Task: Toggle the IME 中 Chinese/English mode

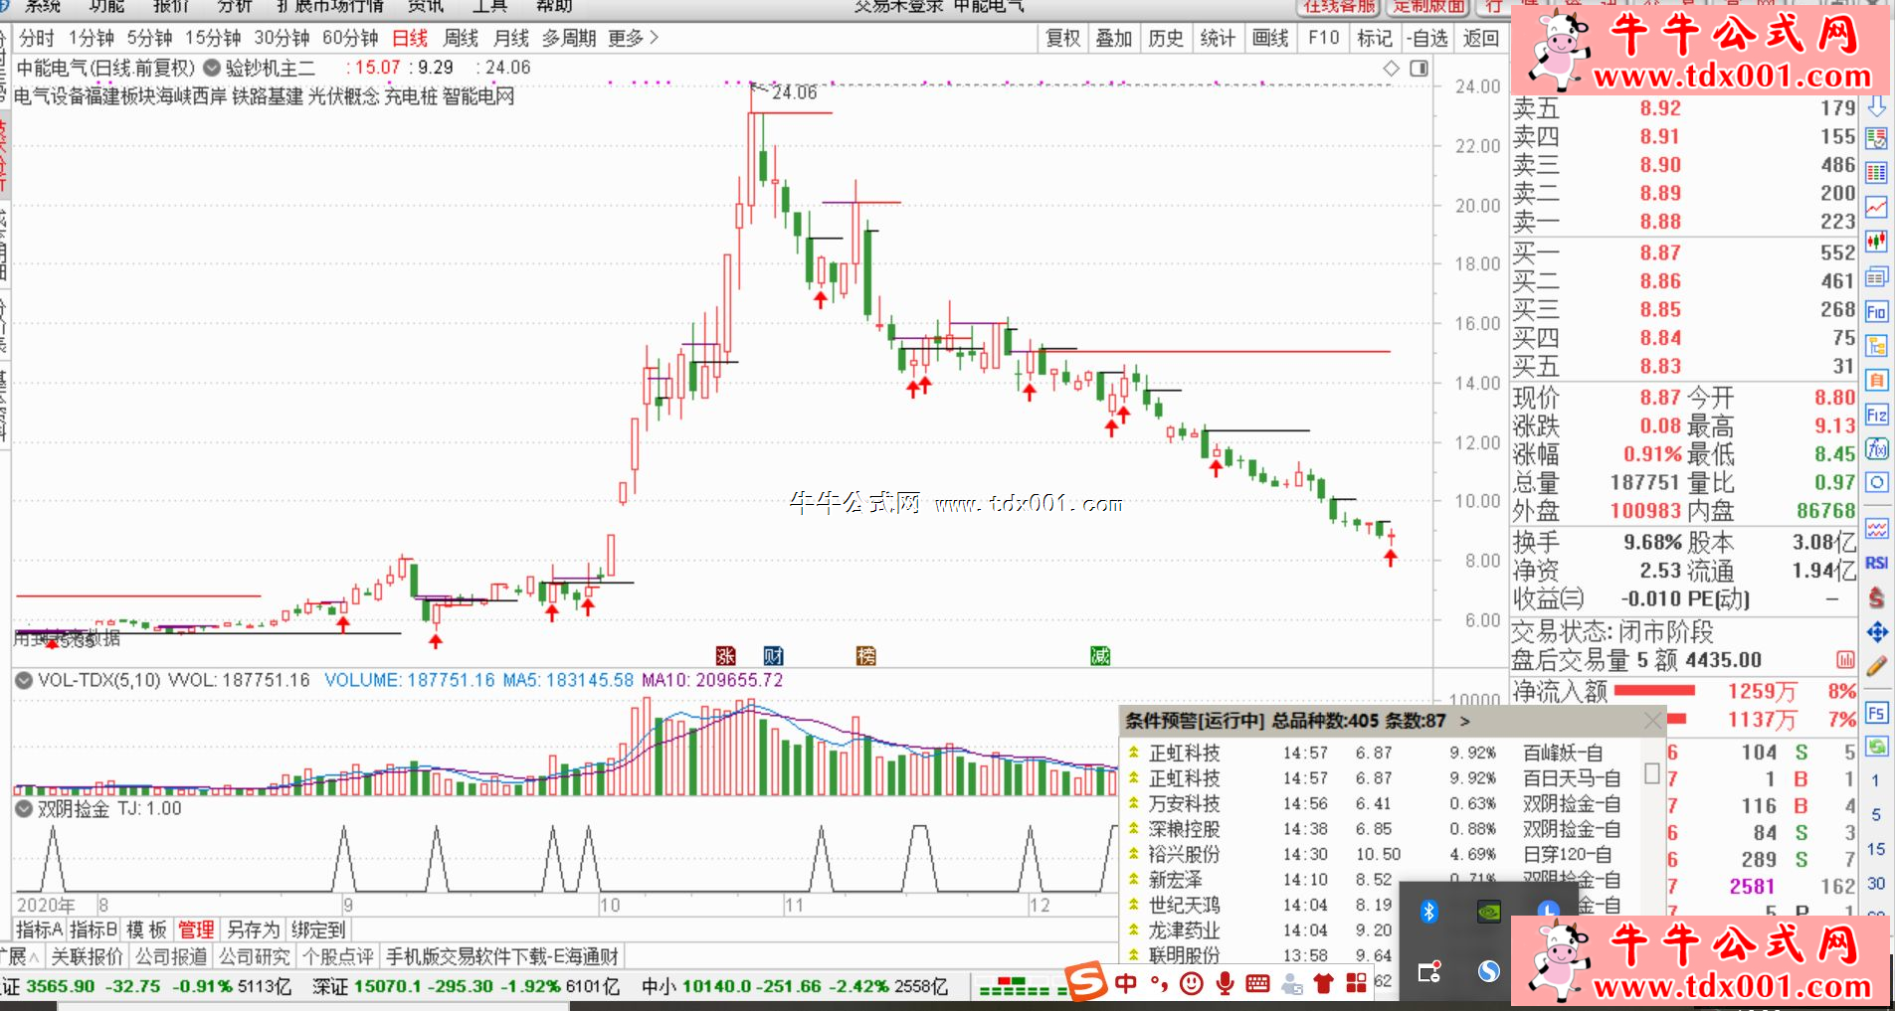Action: click(1125, 984)
